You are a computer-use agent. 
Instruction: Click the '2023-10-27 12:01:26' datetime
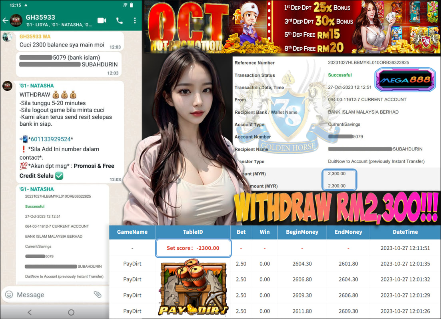405,311
